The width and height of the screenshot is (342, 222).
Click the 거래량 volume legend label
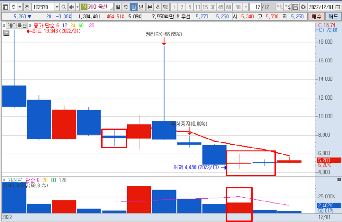coord(15,181)
